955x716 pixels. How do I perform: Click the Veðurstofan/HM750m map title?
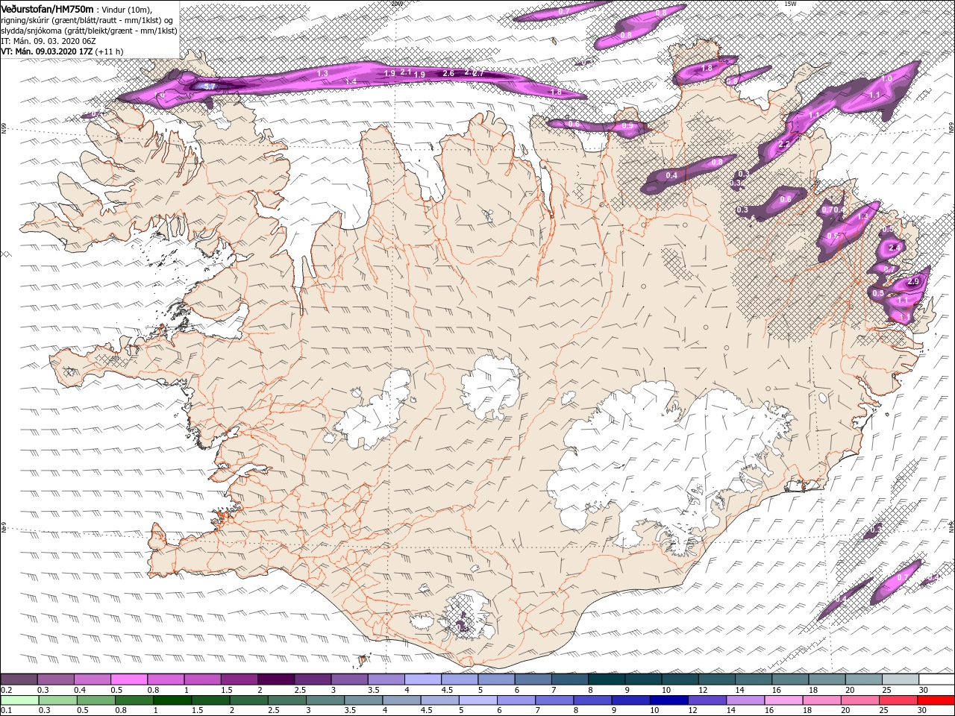[47, 9]
